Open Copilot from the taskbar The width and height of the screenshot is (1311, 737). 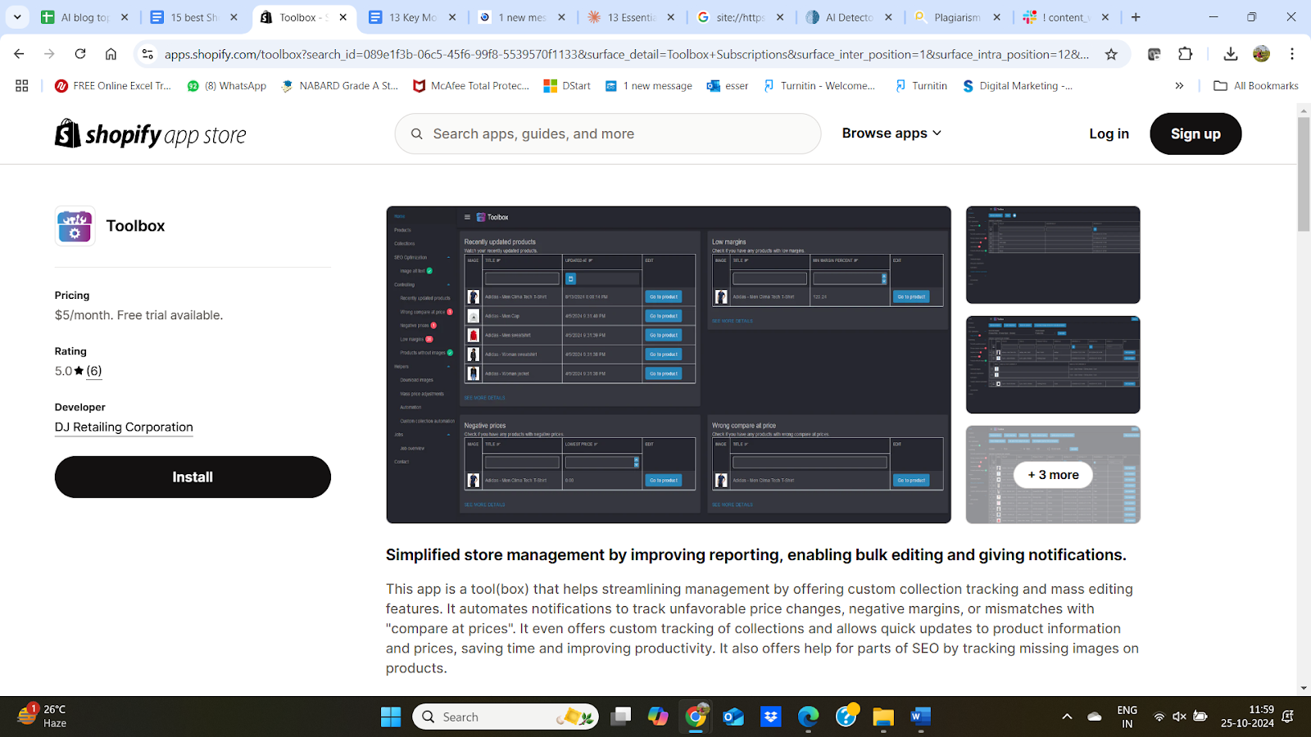pyautogui.click(x=658, y=717)
